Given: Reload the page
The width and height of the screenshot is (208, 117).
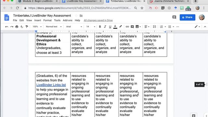Looking at the screenshot, I should click(17, 8).
